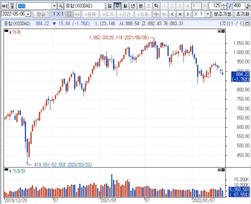Switch to daily (일) chart period
251x204 pixels.
click(x=110, y=6)
